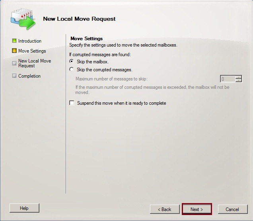Click the green square beside Introduction
This screenshot has width=253, height=221.
click(x=14, y=41)
